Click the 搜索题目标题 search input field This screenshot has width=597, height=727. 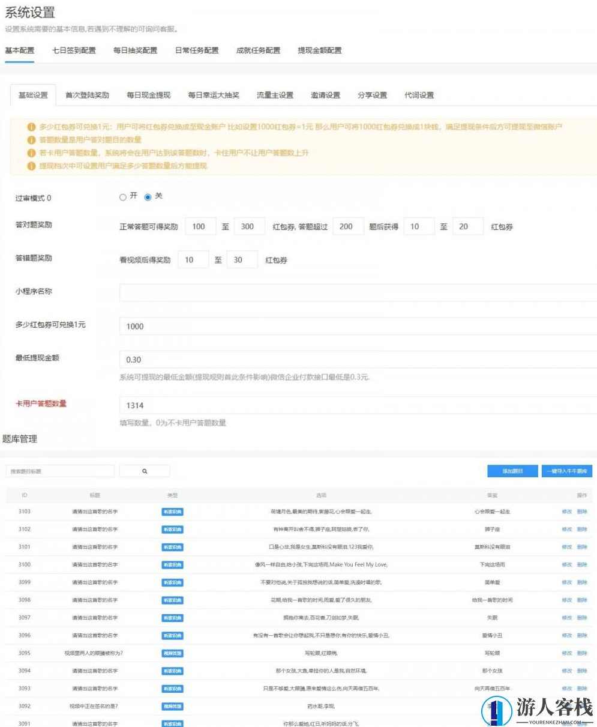tap(60, 471)
